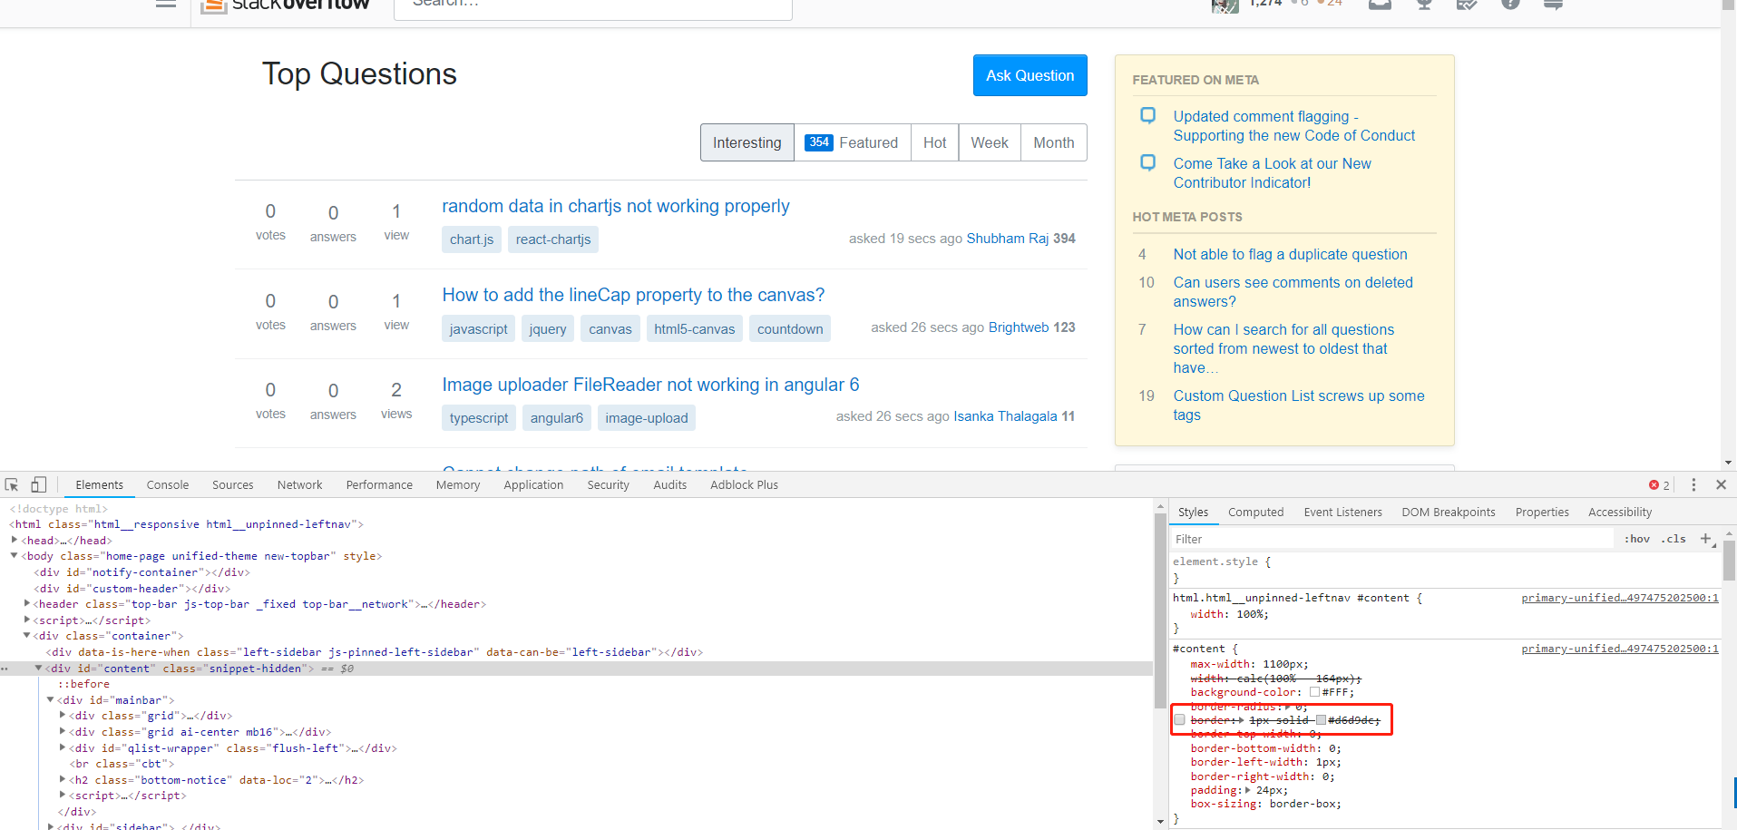The image size is (1737, 830).
Task: Open the Performance tab
Action: [x=379, y=485]
